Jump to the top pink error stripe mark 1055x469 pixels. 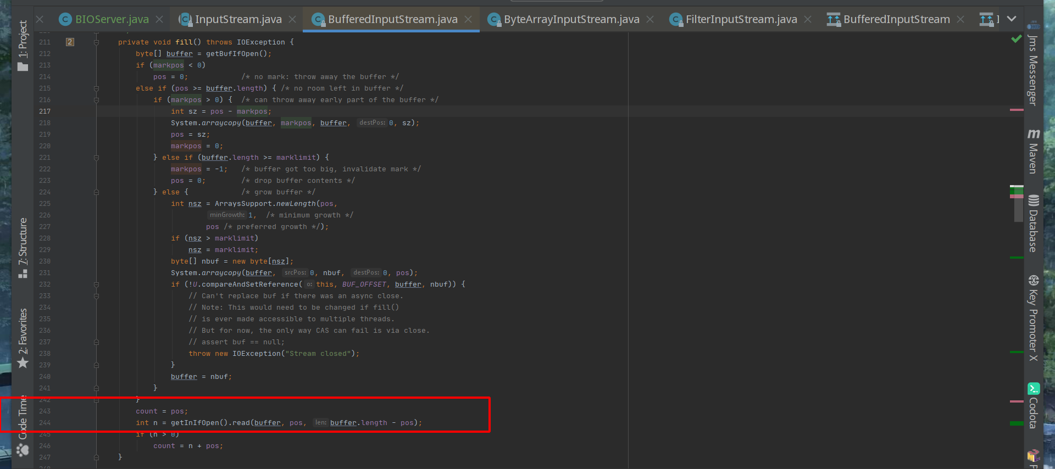click(1017, 110)
